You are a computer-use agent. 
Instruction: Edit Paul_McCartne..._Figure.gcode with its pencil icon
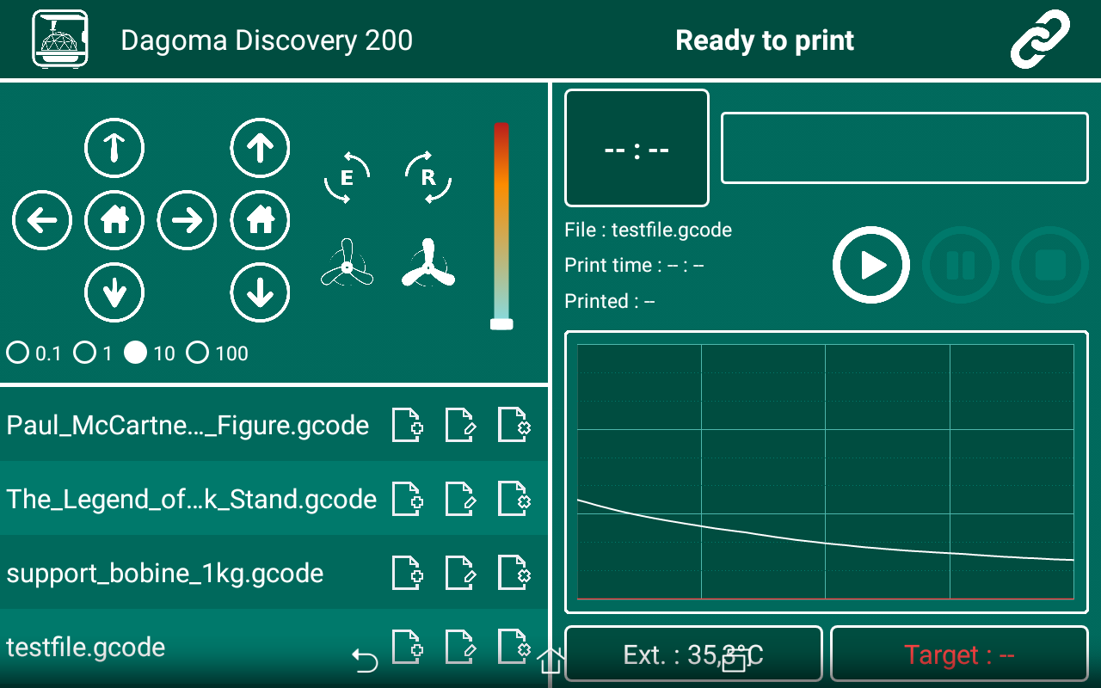(460, 425)
